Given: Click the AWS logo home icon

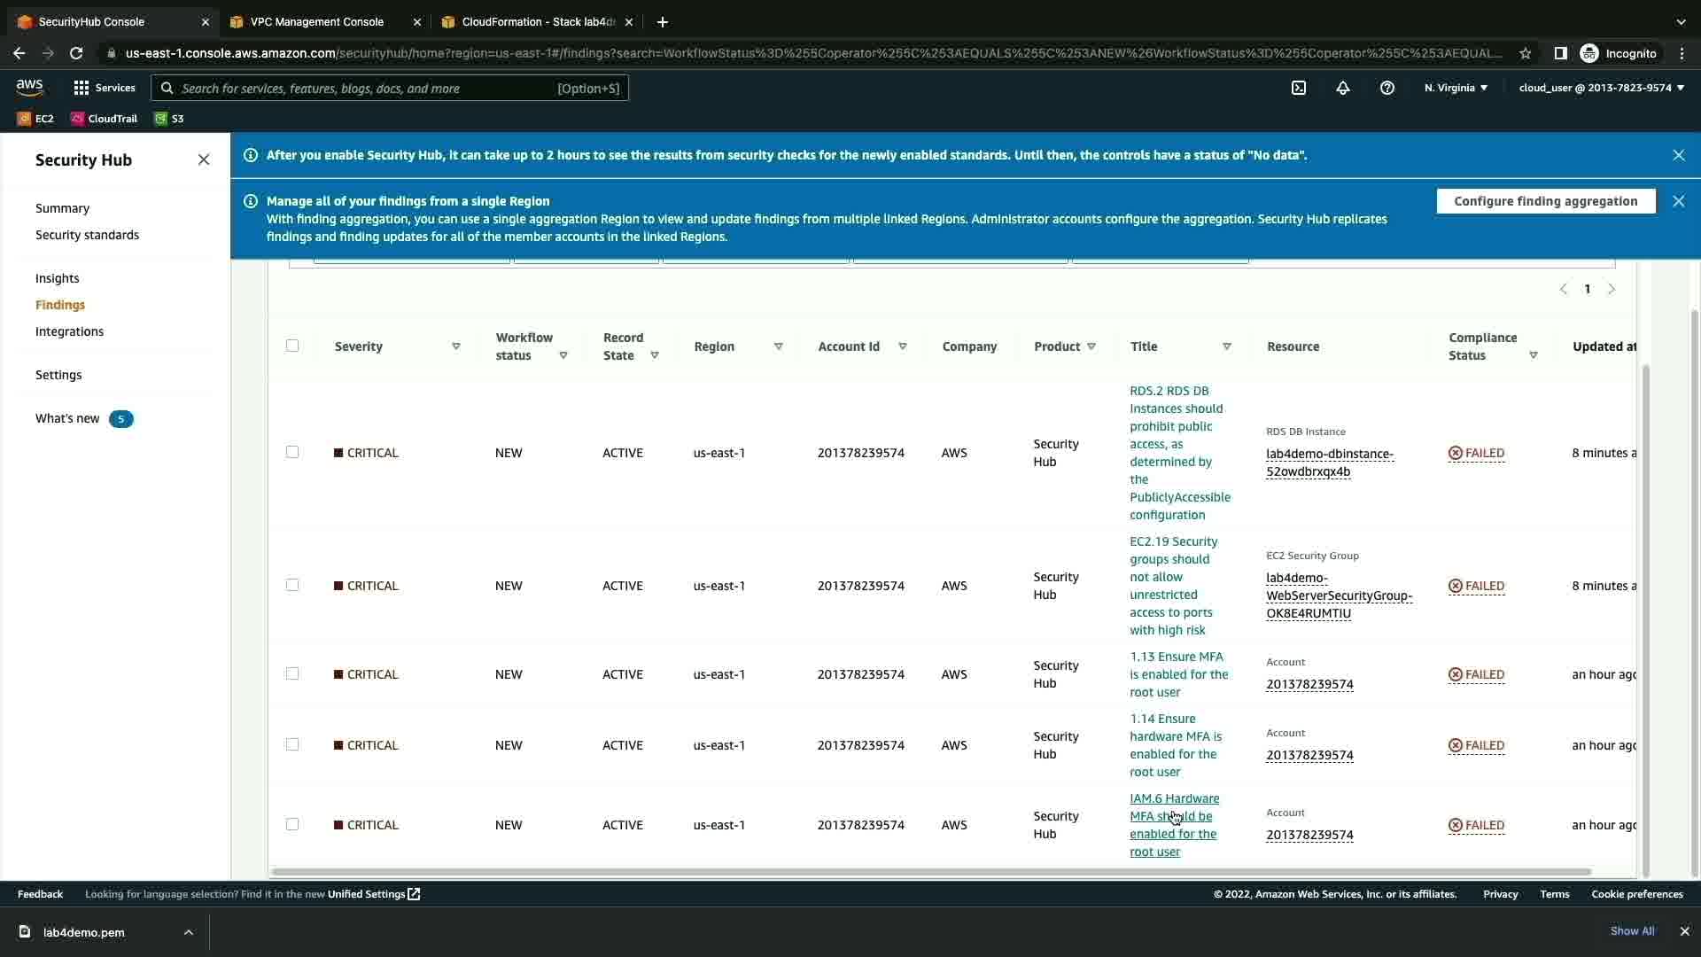Looking at the screenshot, I should point(29,87).
